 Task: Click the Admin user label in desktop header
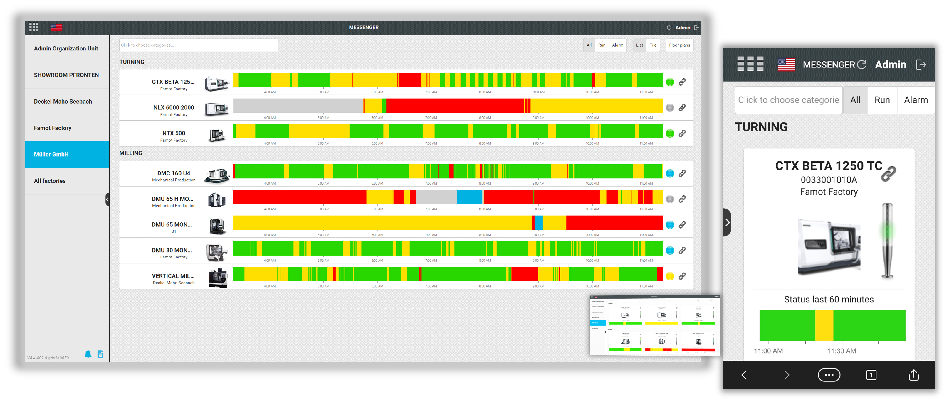coord(683,28)
